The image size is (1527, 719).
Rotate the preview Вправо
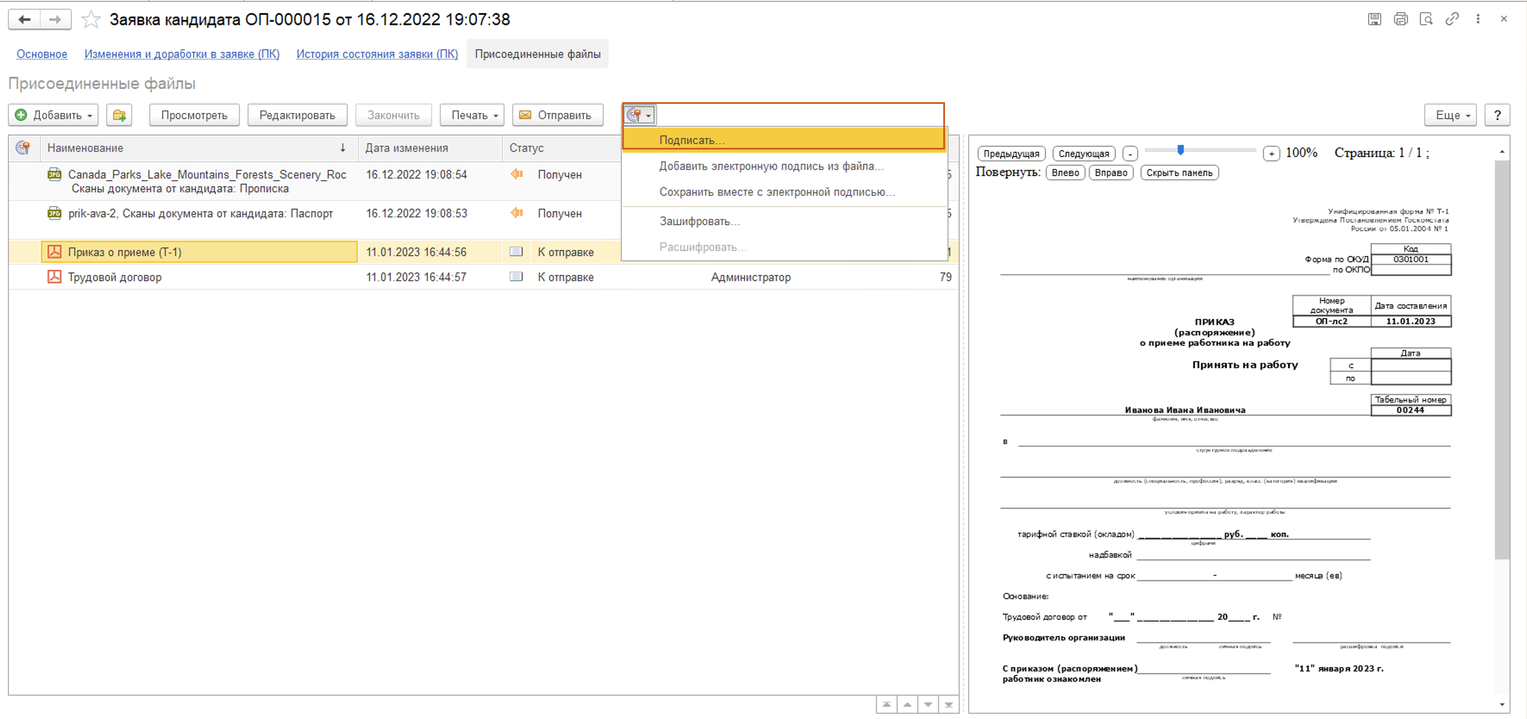tap(1111, 172)
